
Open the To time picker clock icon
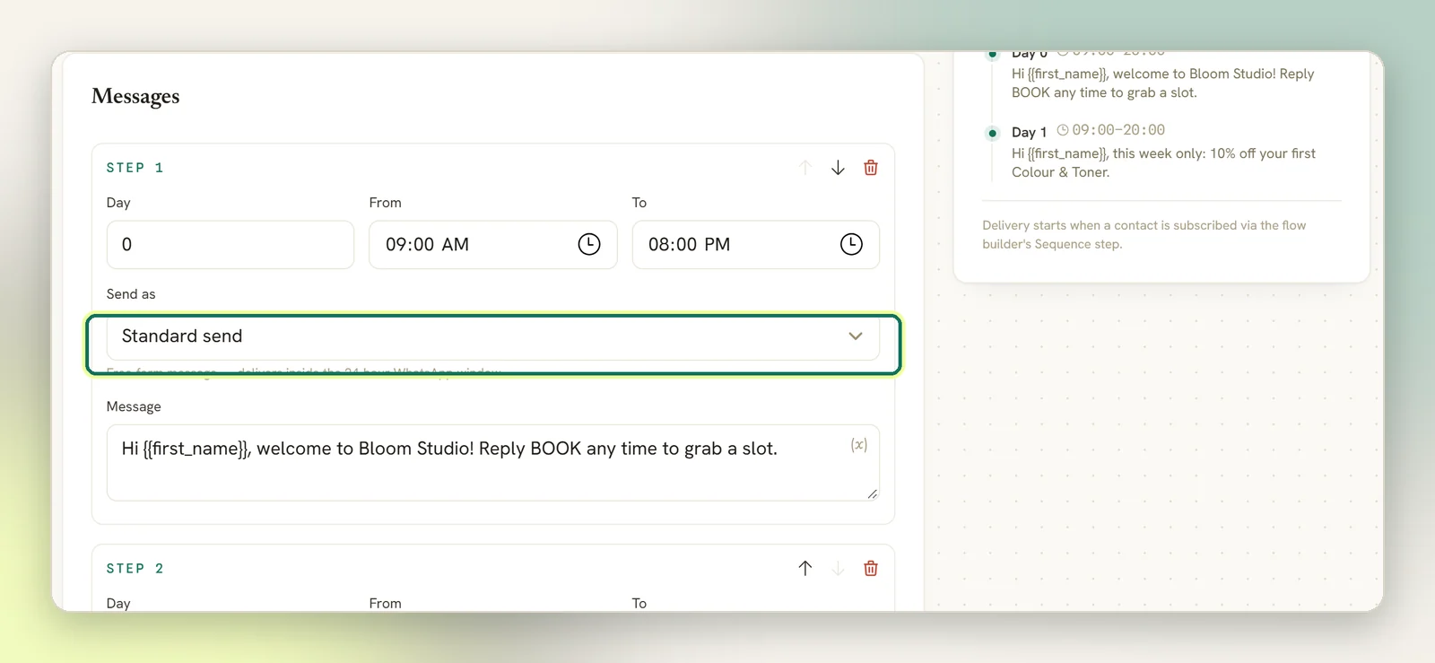point(851,244)
